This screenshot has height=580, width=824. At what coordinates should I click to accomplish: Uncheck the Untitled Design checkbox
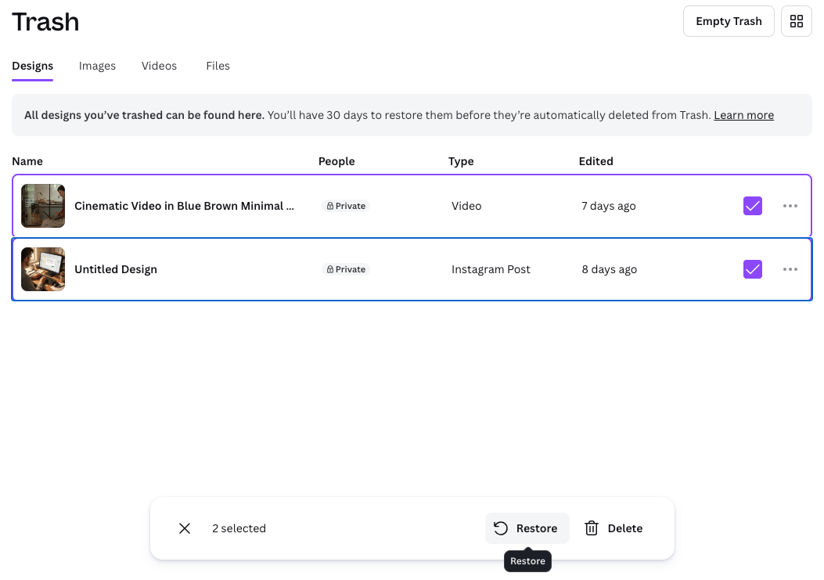(x=752, y=269)
